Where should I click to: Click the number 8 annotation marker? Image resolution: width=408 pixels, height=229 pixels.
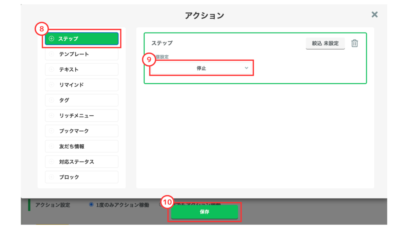(x=41, y=29)
